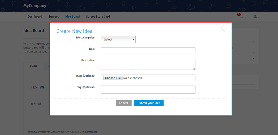The image size is (278, 135).
Task: Click the 'No file chosen' text
Action: [x=133, y=78]
